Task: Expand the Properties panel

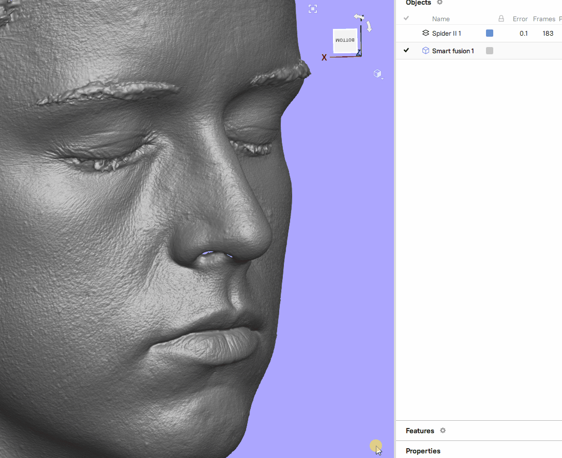Action: [x=423, y=451]
